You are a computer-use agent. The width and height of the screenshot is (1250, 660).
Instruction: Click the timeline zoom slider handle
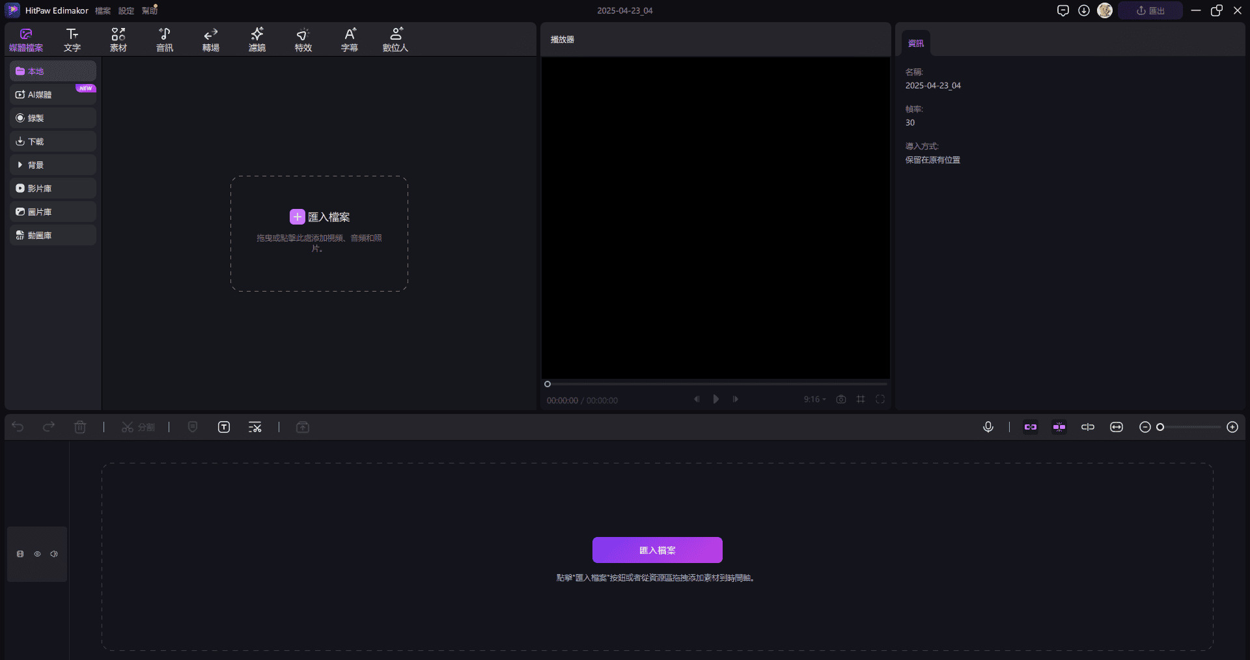coord(1160,427)
